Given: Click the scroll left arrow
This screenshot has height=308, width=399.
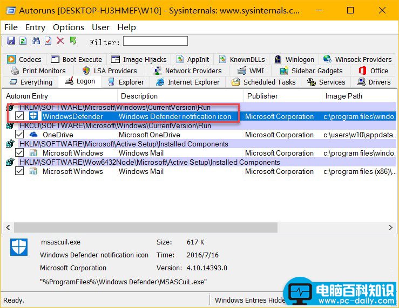Looking at the screenshot, I should tap(8, 227).
